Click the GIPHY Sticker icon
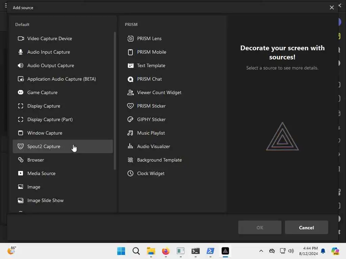346x259 pixels. tap(130, 119)
